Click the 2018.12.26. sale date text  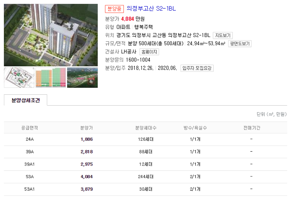(x=140, y=68)
